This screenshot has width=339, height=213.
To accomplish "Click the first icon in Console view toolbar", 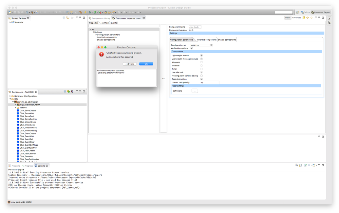I will (x=297, y=165).
